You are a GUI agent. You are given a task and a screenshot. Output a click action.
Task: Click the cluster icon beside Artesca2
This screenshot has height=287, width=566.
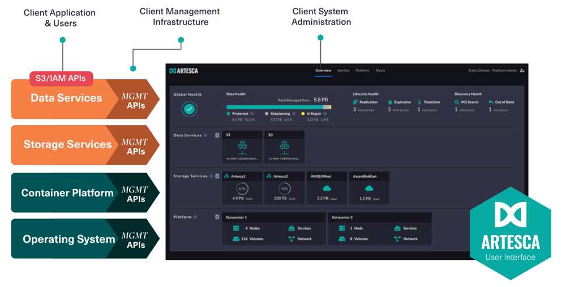click(x=269, y=176)
